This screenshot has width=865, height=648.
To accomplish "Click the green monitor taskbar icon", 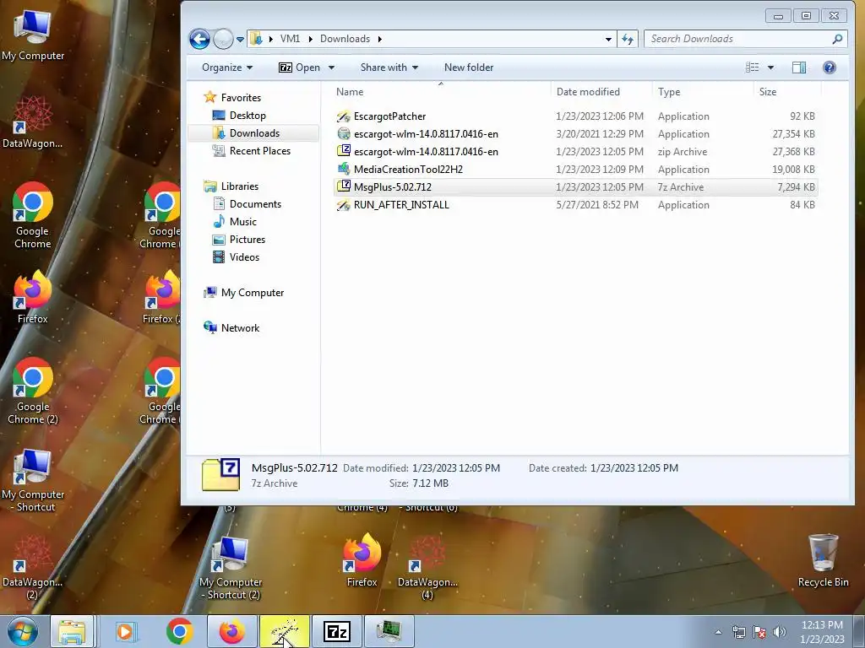I will click(x=389, y=631).
